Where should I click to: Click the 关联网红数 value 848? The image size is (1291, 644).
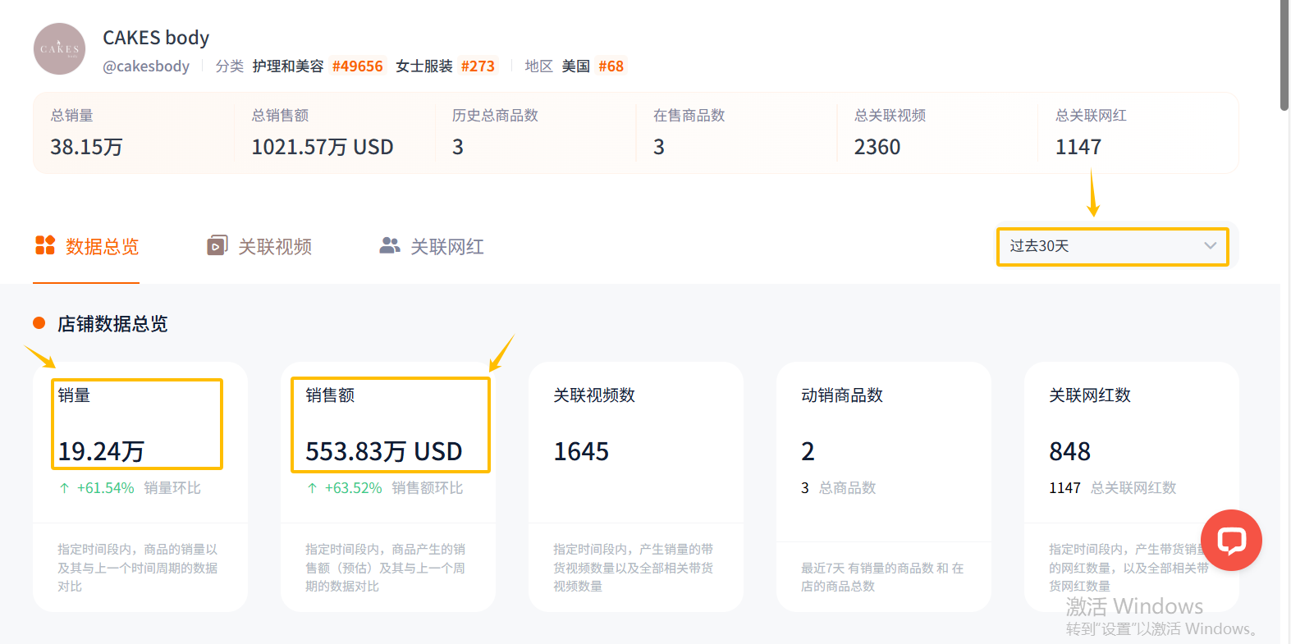pyautogui.click(x=1070, y=451)
